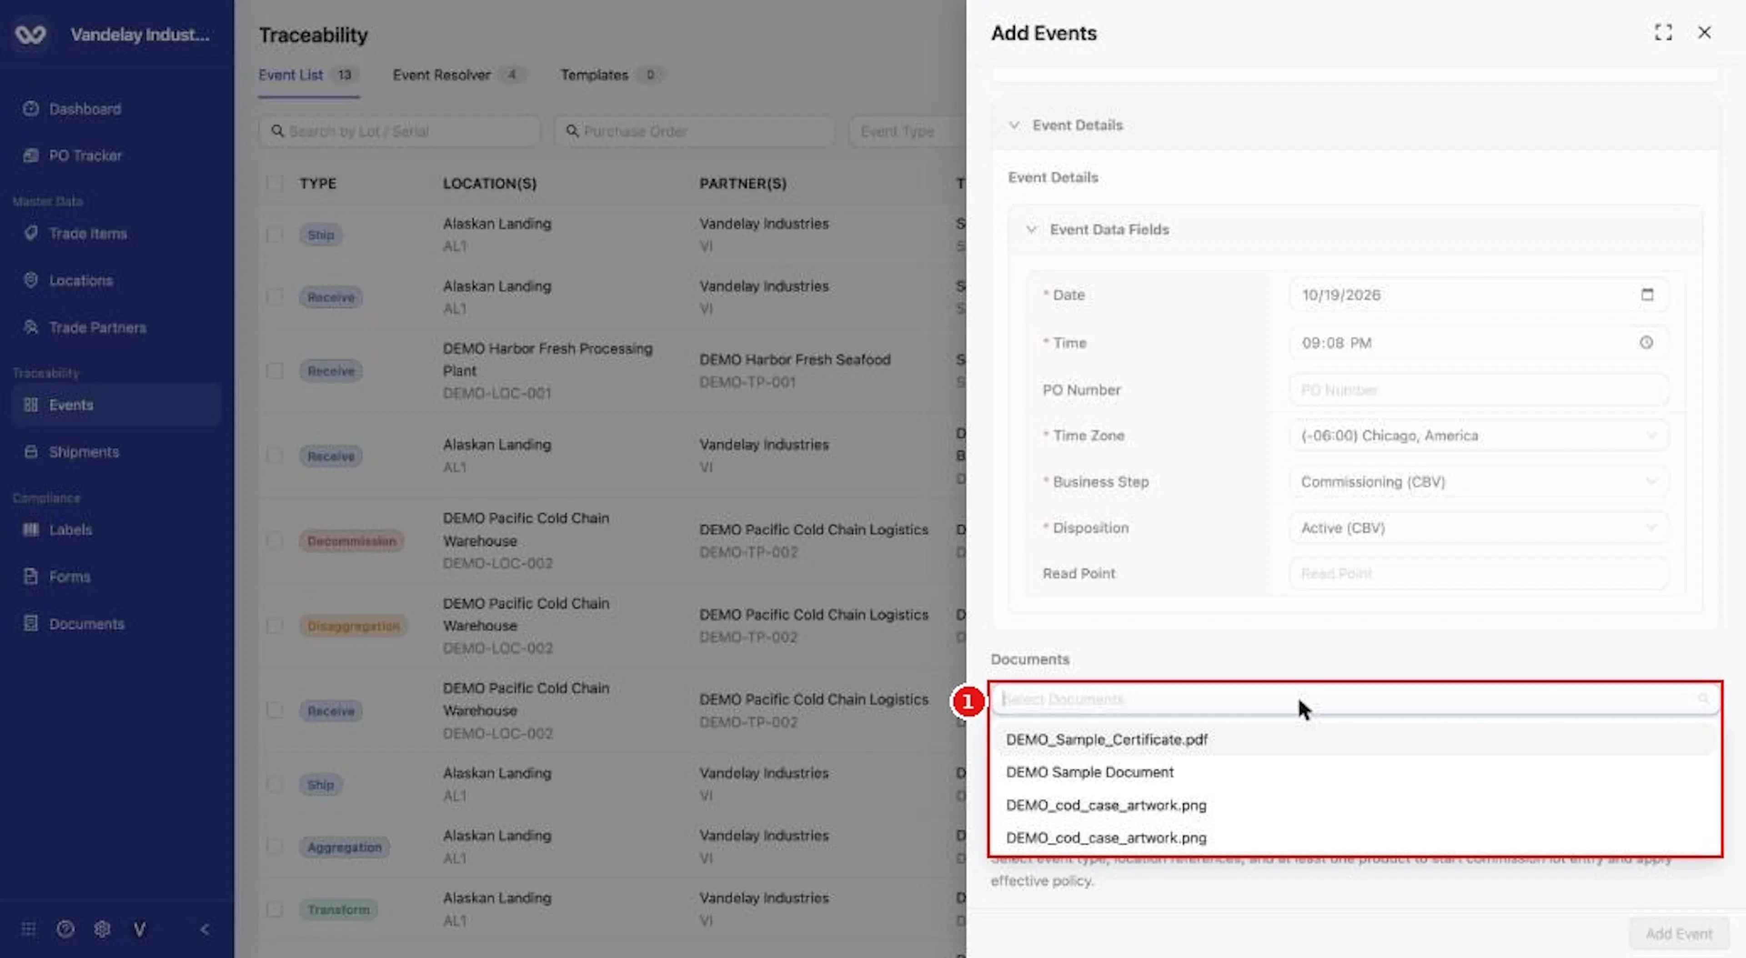1746x958 pixels.
Task: Check the Disaggregation event row checkbox
Action: (x=275, y=625)
